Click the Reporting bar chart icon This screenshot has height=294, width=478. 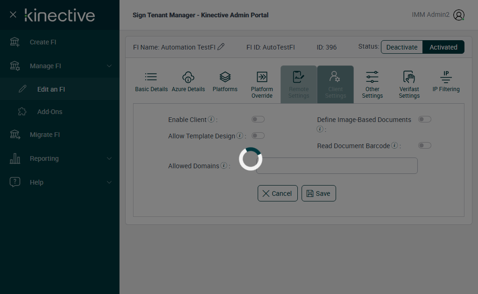coord(15,158)
